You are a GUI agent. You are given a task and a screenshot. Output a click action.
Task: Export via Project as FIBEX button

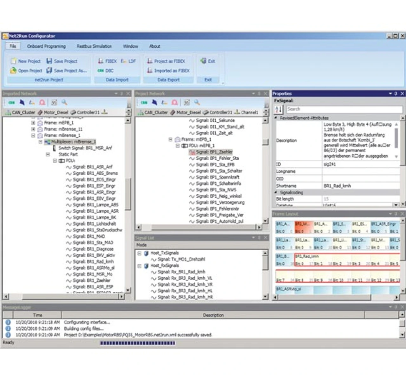[x=166, y=61]
